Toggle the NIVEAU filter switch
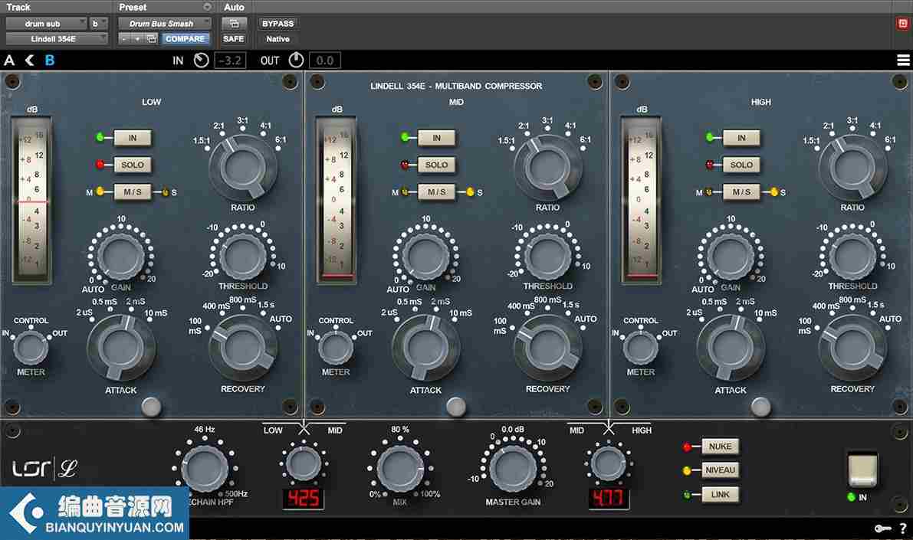913x540 pixels. 721,470
